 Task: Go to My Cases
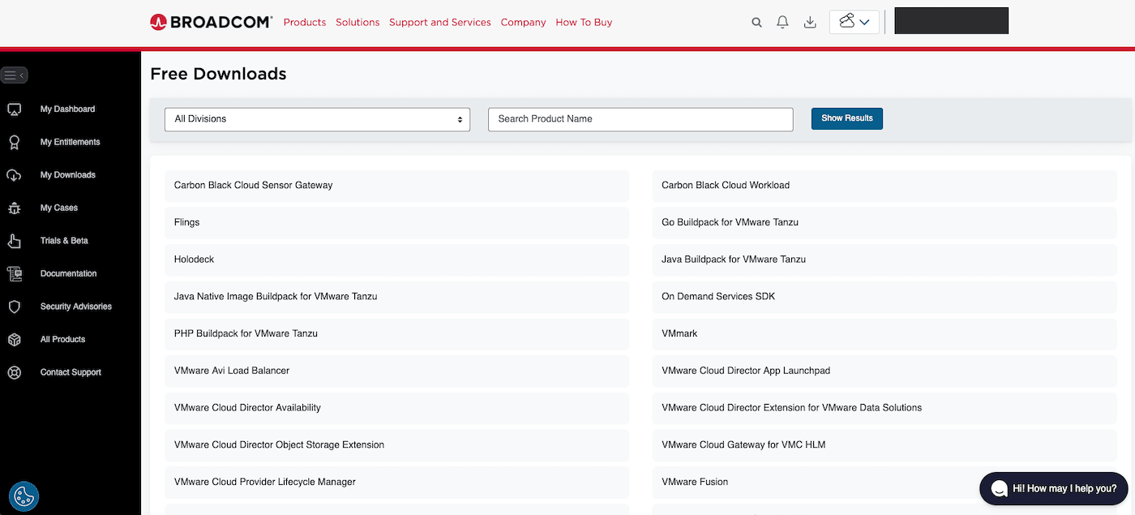59,208
